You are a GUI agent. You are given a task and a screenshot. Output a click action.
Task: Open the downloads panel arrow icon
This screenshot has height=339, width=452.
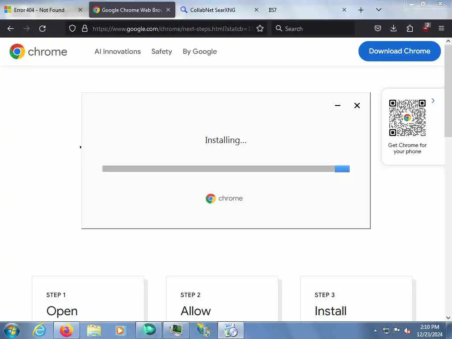pyautogui.click(x=393, y=28)
